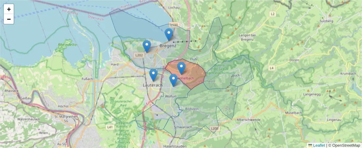Viewport: 362px width, 148px height.
Task: Click the Doren label
Action: 294,60
